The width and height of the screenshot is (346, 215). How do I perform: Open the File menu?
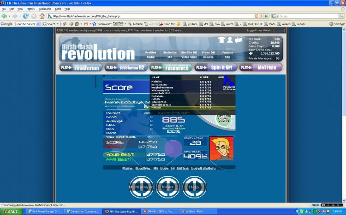click(4, 9)
